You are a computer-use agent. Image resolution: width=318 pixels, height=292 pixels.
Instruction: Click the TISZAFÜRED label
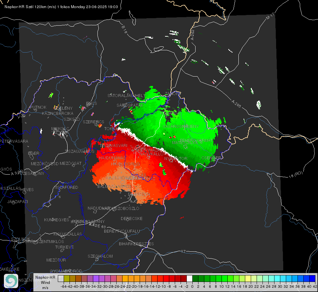pyautogui.click(x=66, y=188)
